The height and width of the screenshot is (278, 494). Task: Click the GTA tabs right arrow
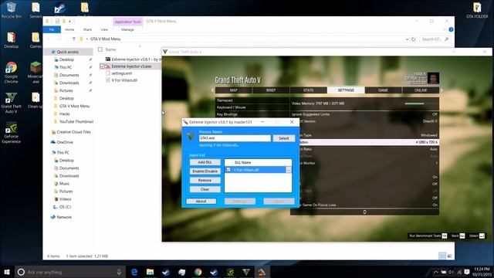(442, 90)
